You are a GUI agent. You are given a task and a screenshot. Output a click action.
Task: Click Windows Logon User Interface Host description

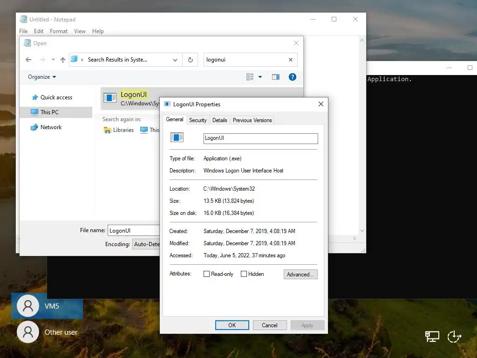click(243, 171)
